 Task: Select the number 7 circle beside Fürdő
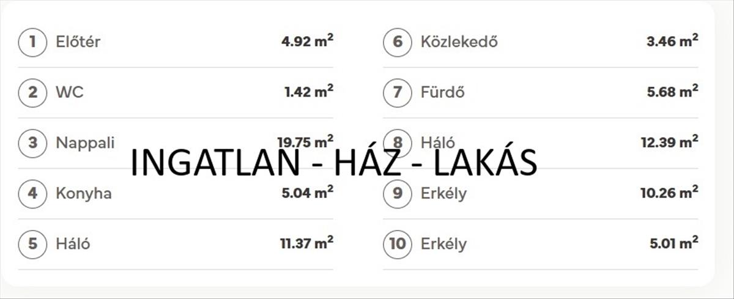398,93
